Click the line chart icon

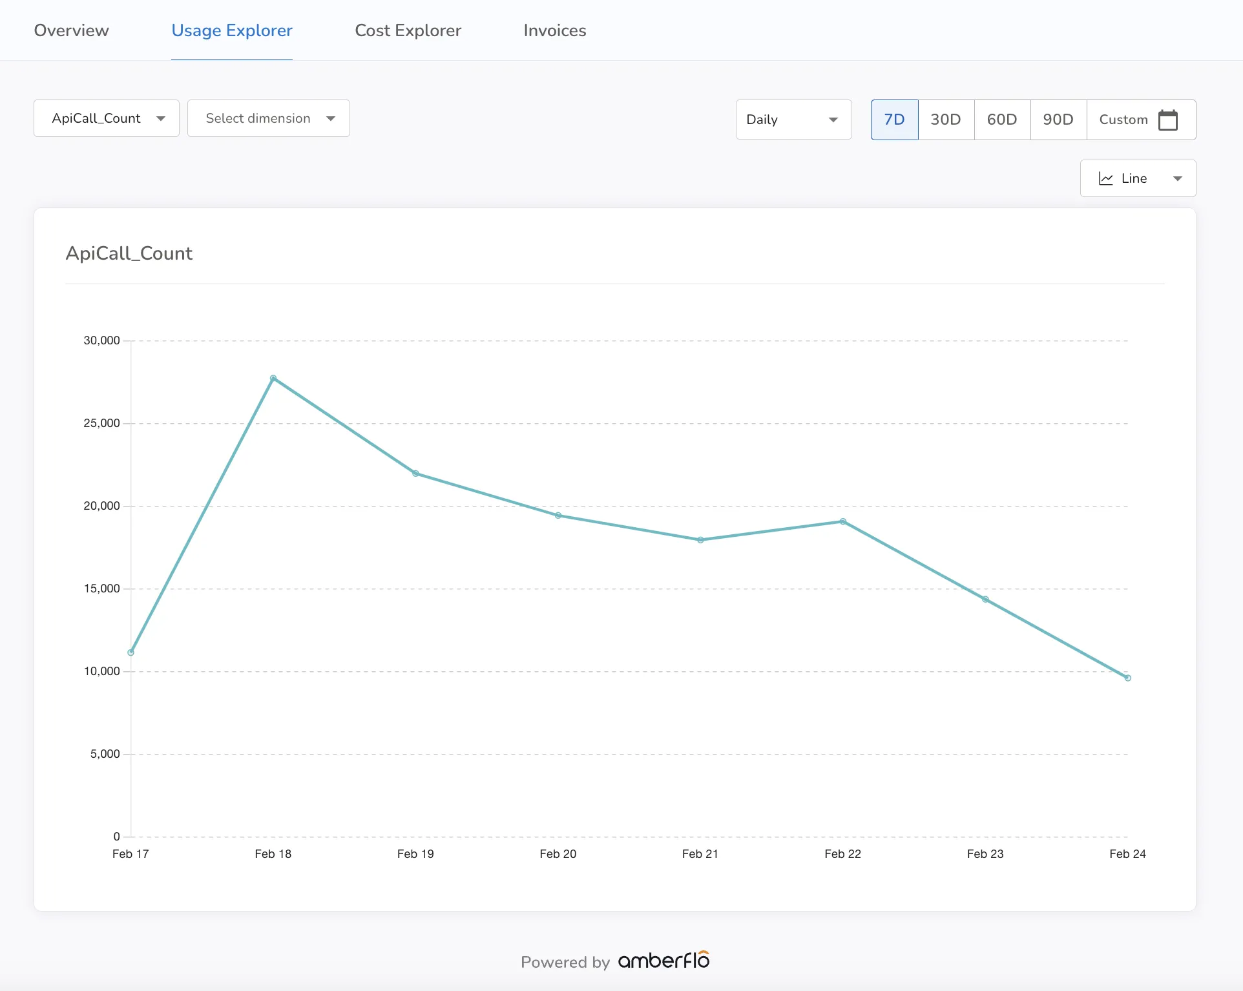1105,178
